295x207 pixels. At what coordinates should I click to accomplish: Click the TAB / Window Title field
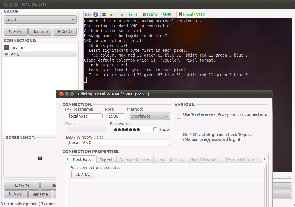pos(119,142)
